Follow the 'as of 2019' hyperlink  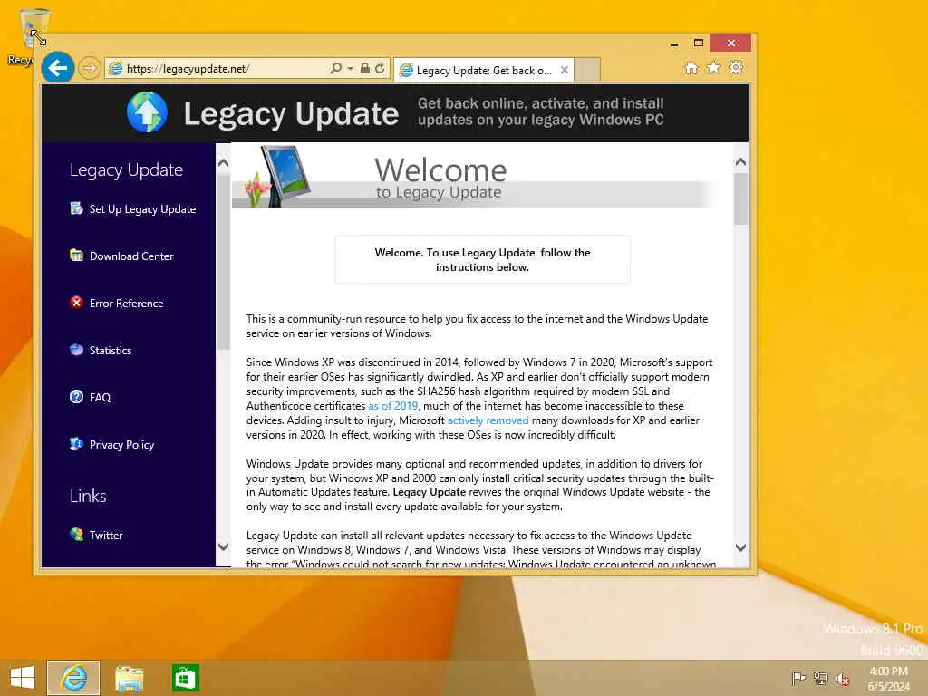(x=393, y=406)
